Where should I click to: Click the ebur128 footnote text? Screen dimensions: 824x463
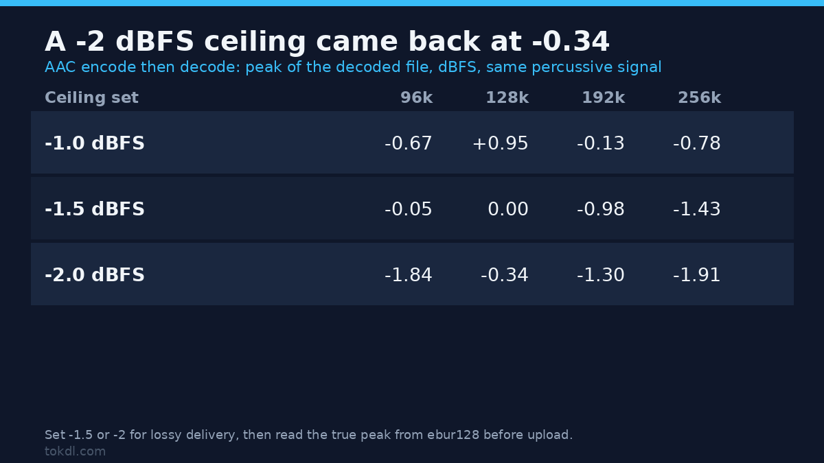[x=308, y=435]
